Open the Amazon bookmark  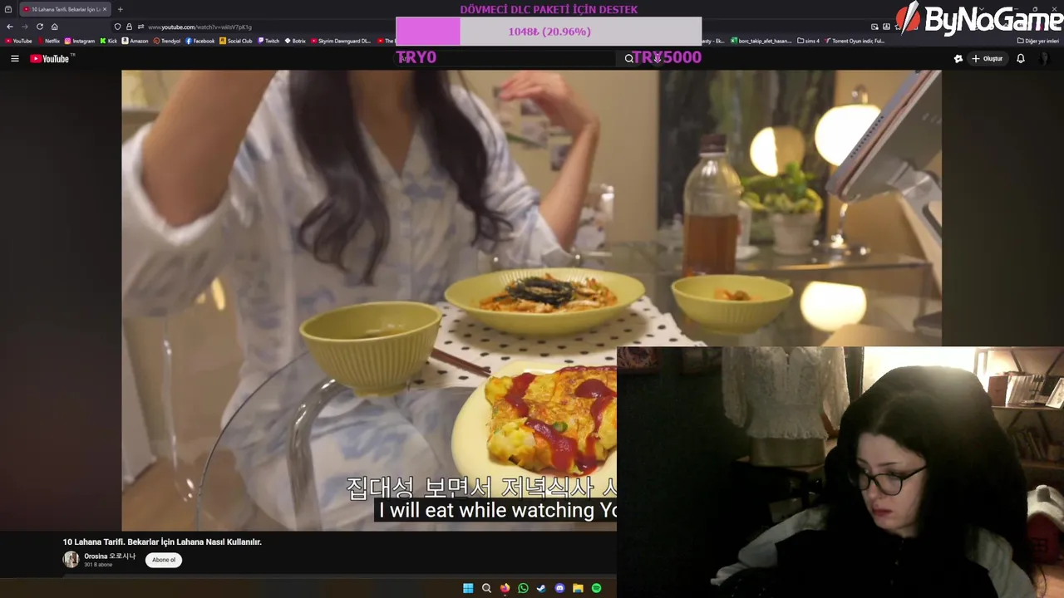click(x=135, y=41)
